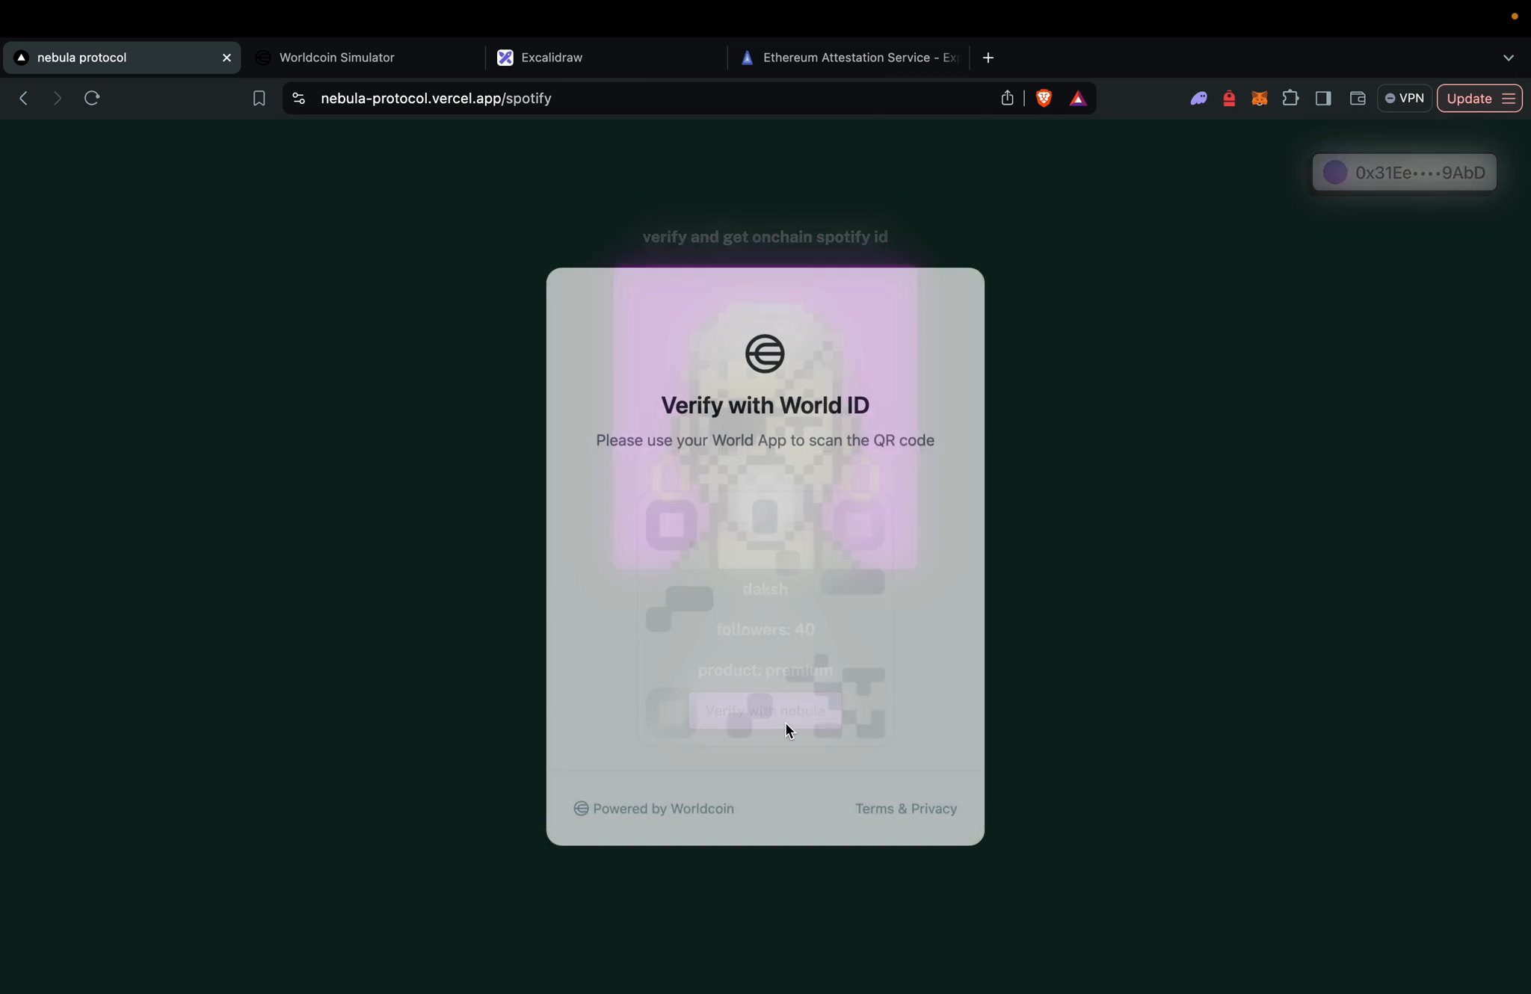Open Brave Shields lion icon
The image size is (1531, 994).
(1044, 98)
